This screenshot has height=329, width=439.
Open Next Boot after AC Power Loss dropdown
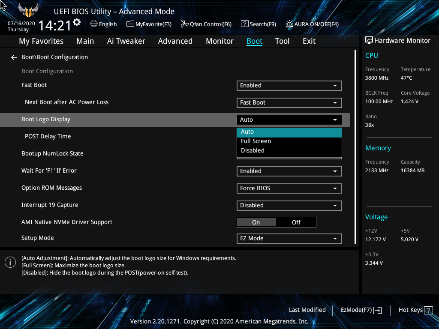click(289, 103)
